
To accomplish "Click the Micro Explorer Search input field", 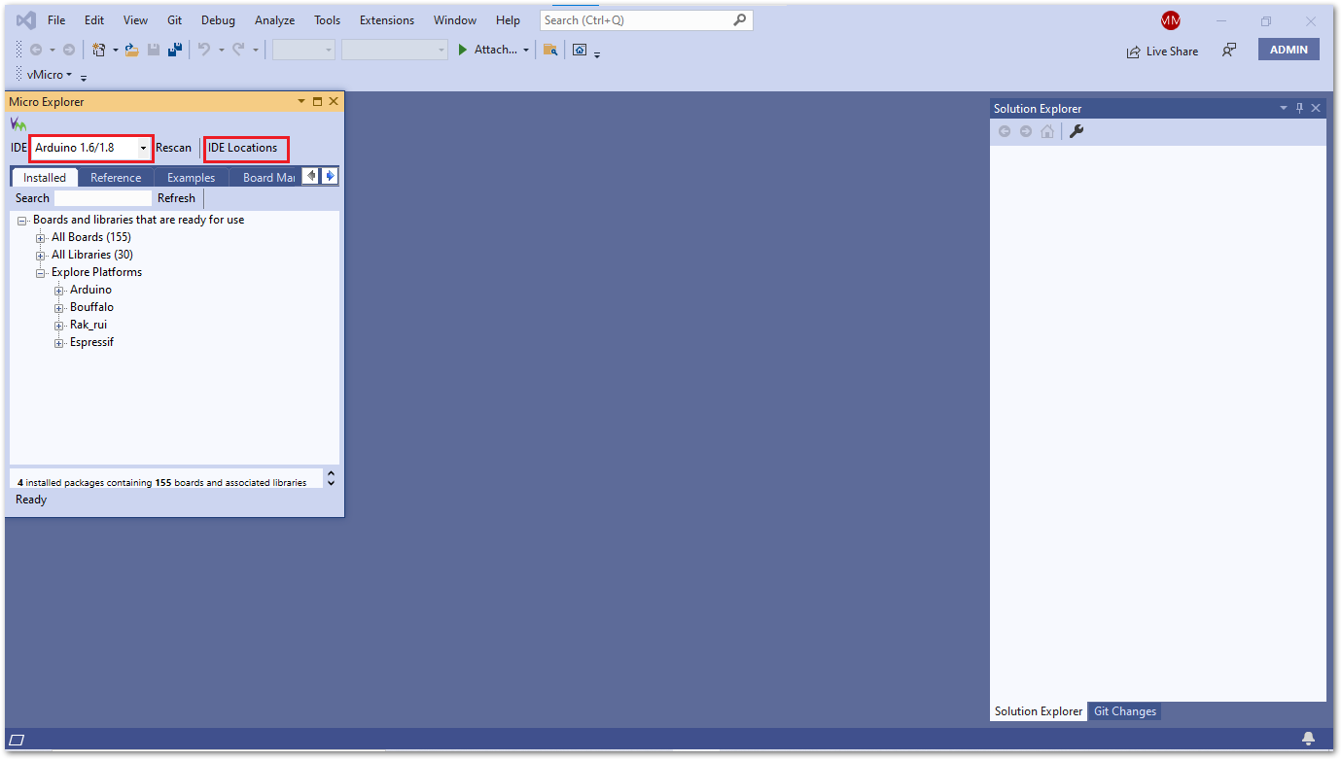I will [103, 198].
